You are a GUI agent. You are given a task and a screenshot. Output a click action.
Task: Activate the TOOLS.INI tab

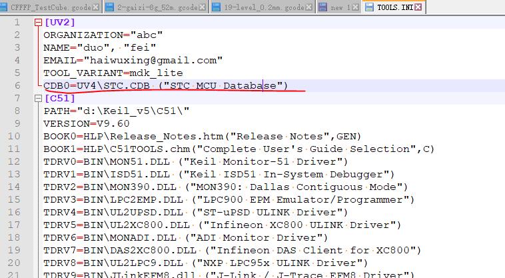pos(395,7)
